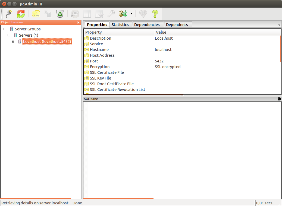Select the Description property row
282x206 pixels.
pyautogui.click(x=182, y=38)
